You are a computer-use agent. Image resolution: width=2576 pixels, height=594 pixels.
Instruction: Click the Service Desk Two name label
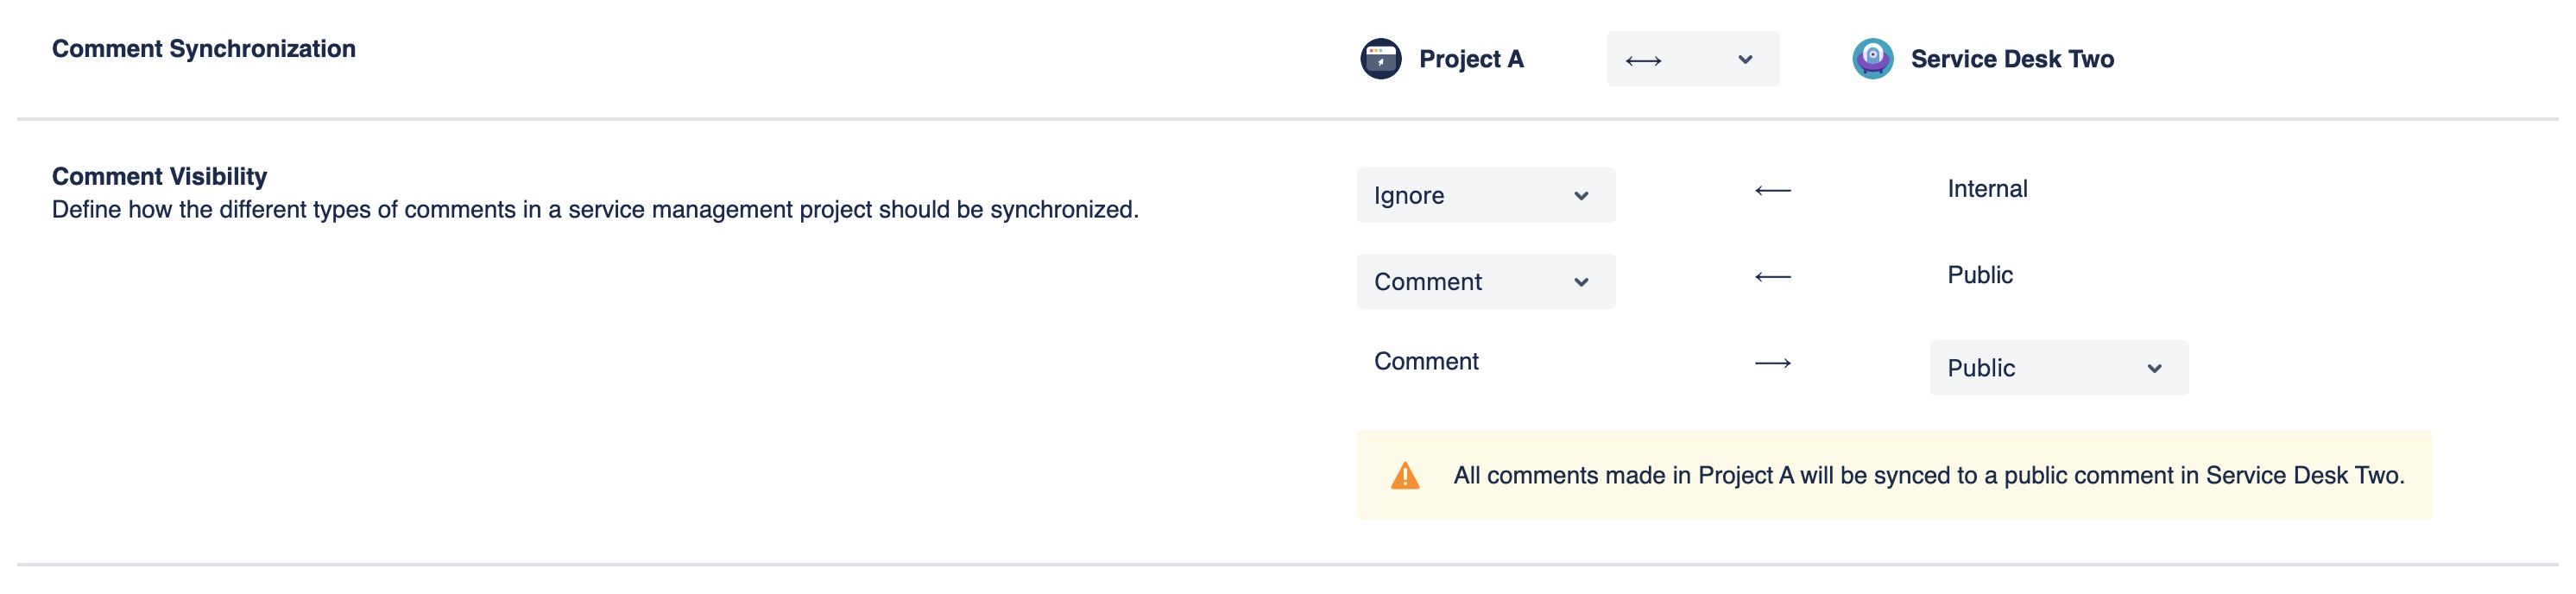[x=2011, y=59]
